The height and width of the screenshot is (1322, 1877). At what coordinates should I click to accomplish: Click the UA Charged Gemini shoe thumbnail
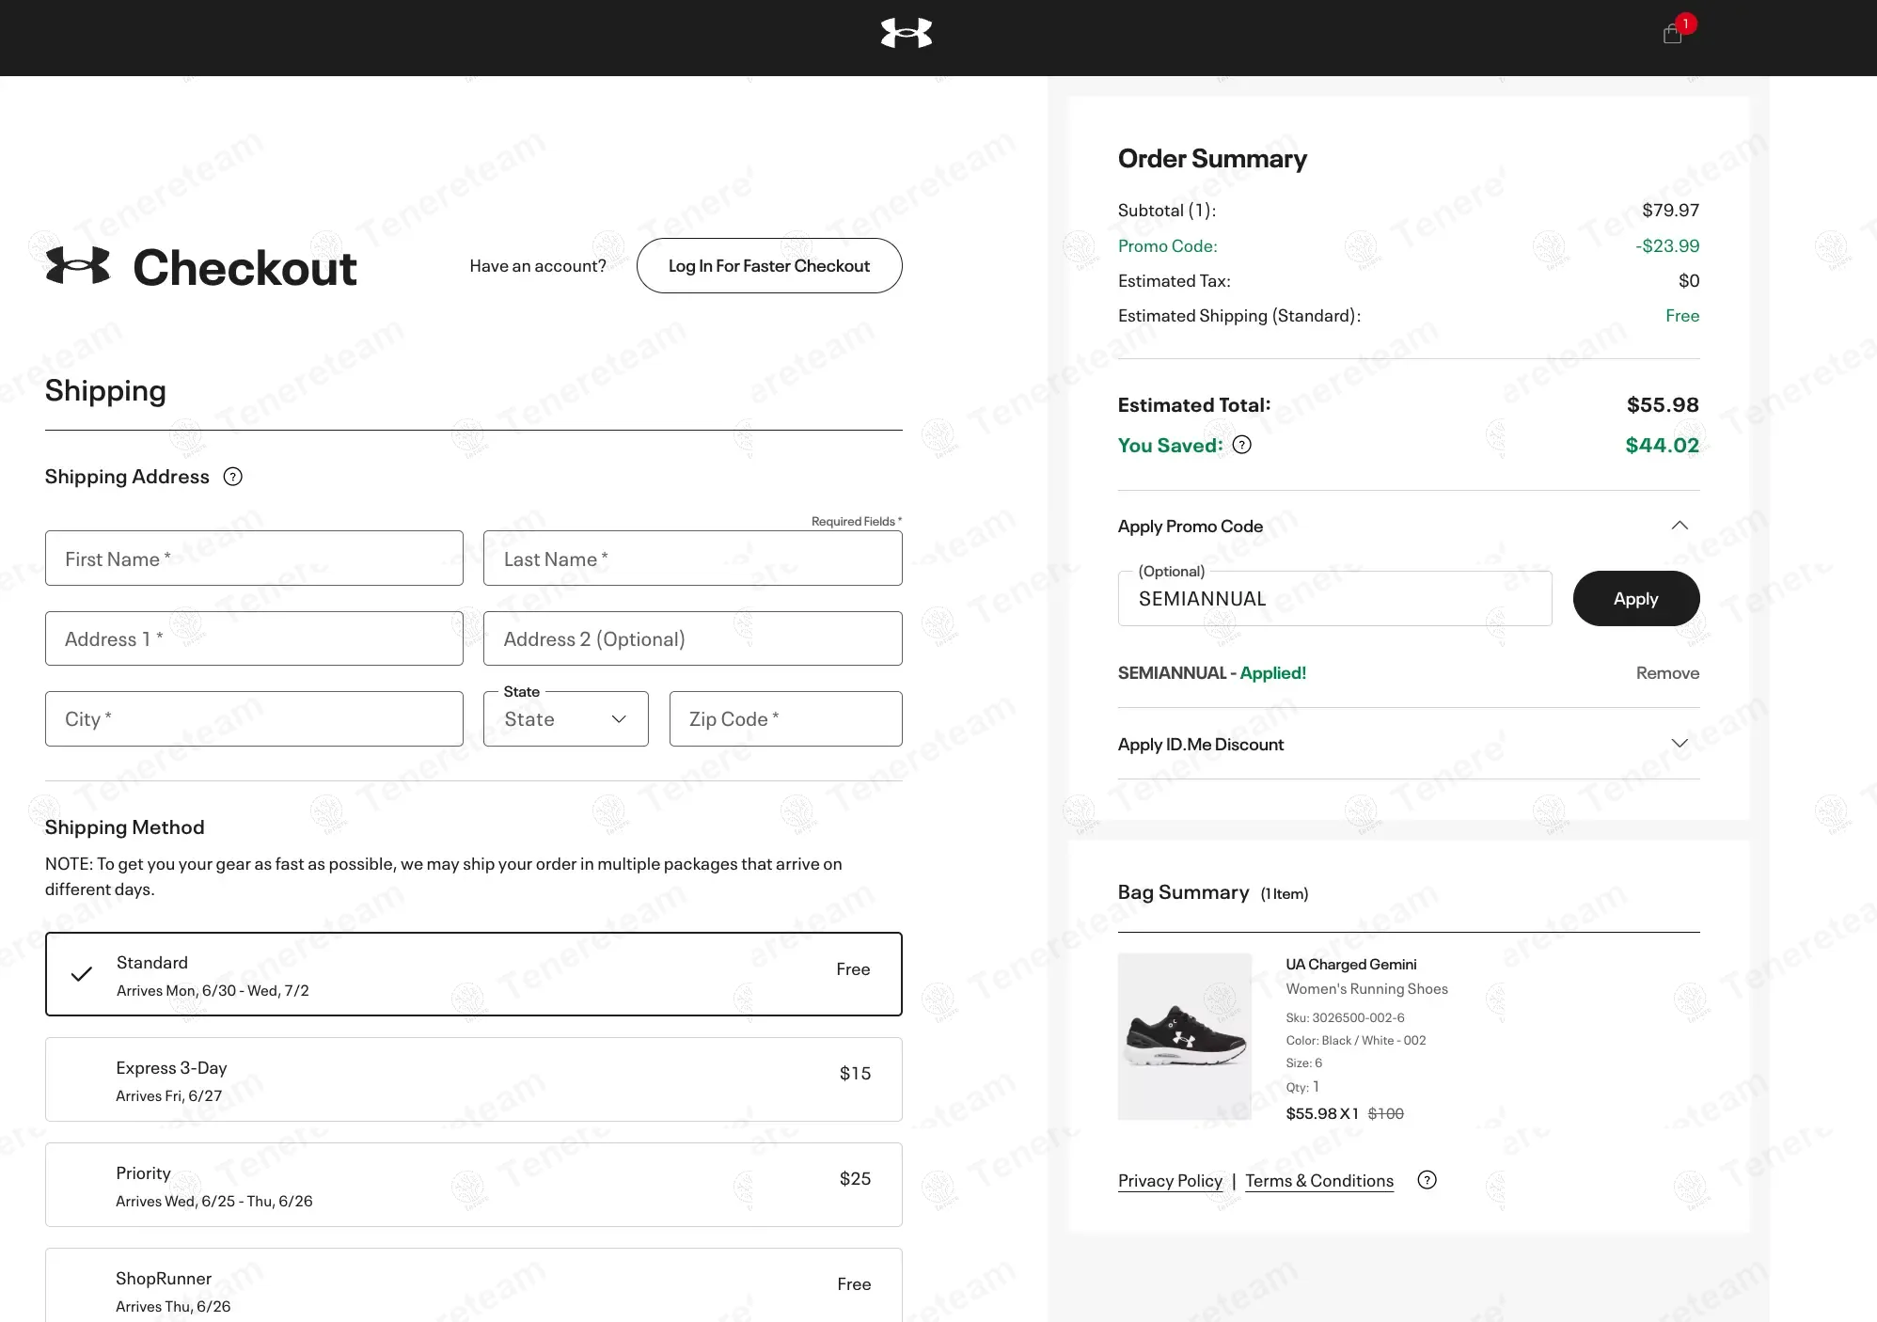[1185, 1037]
